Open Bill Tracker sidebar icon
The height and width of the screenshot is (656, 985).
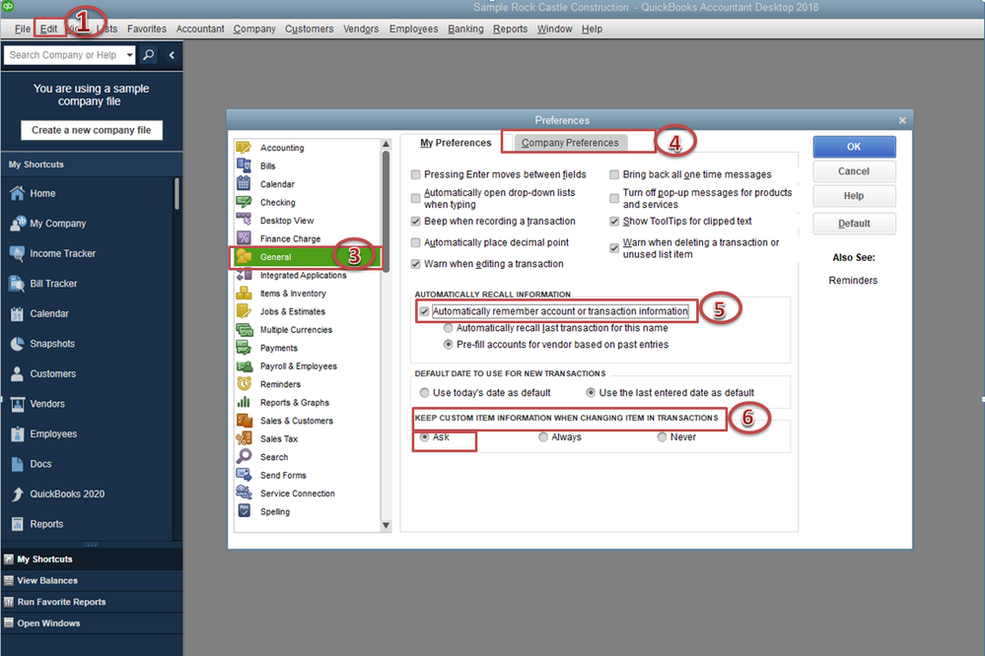[18, 284]
